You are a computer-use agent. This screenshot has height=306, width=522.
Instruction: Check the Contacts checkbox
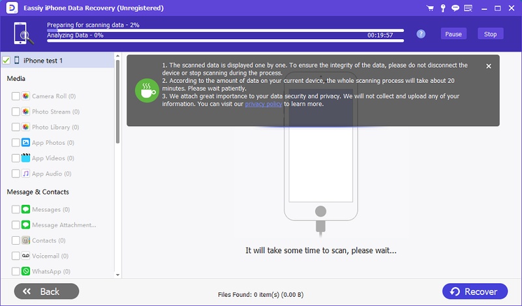click(x=16, y=240)
